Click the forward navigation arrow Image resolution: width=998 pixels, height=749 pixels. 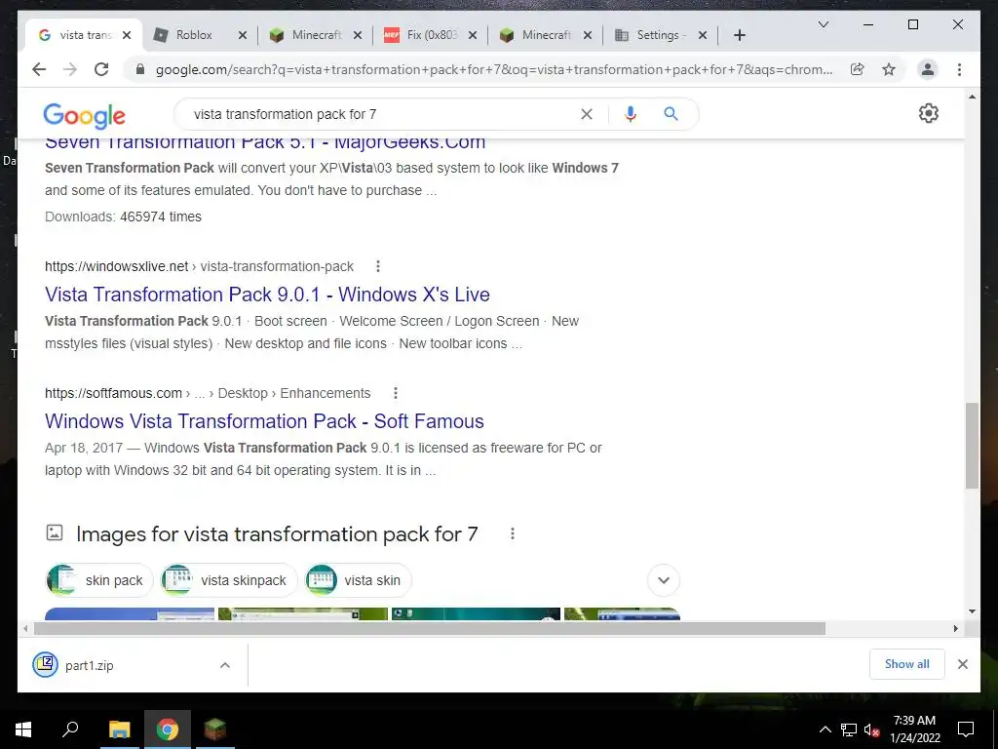coord(70,69)
